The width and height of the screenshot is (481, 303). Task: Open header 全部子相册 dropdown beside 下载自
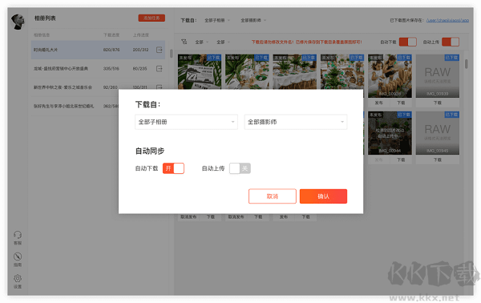click(217, 20)
